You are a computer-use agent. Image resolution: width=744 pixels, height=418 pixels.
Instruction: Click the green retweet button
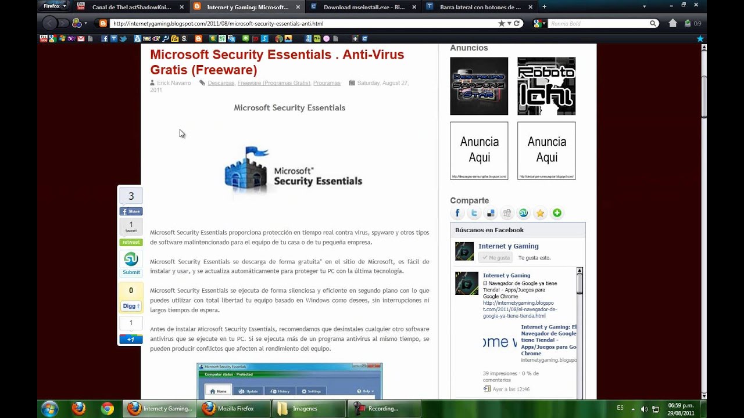pyautogui.click(x=131, y=242)
